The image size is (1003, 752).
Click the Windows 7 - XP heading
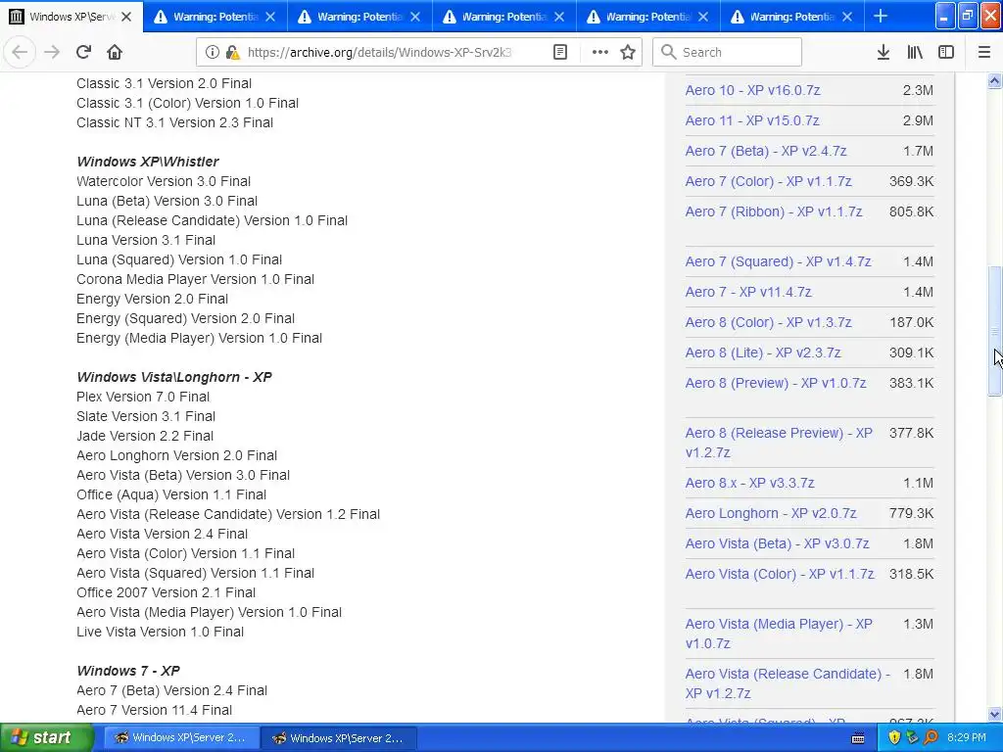[x=128, y=671]
